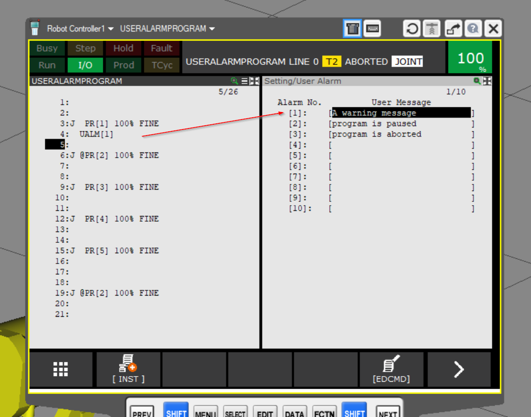Select line 12 J PR[4] 100% FINE
The image size is (531, 417).
coord(107,219)
